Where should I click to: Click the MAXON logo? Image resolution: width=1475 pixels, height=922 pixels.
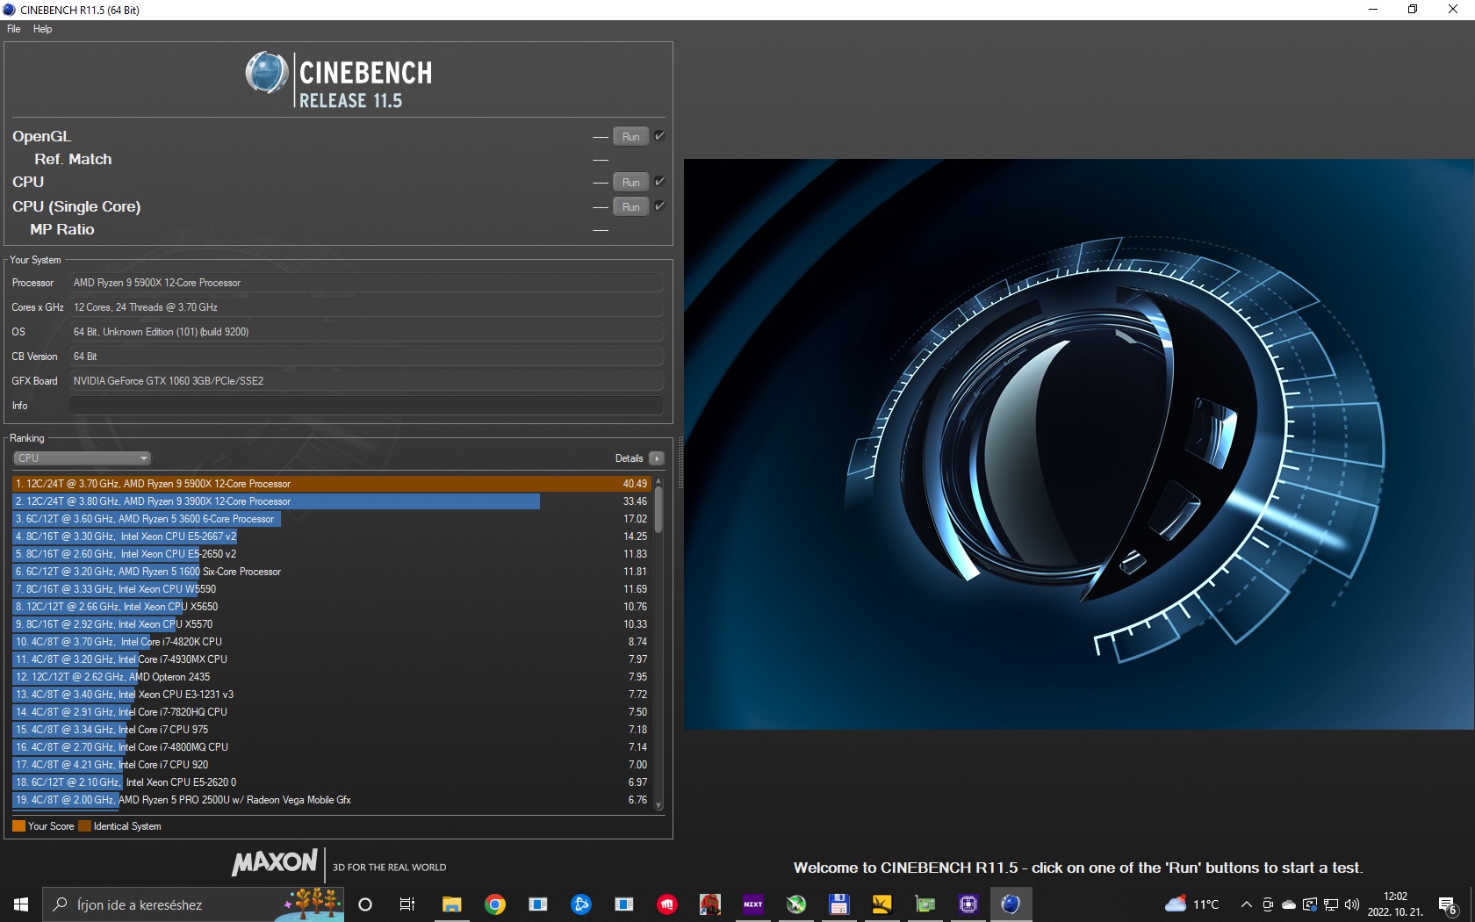point(275,862)
